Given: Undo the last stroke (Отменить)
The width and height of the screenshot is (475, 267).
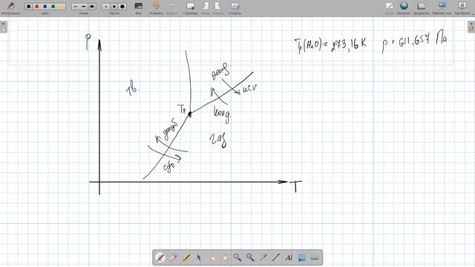Looking at the screenshot, I should click(x=156, y=6).
